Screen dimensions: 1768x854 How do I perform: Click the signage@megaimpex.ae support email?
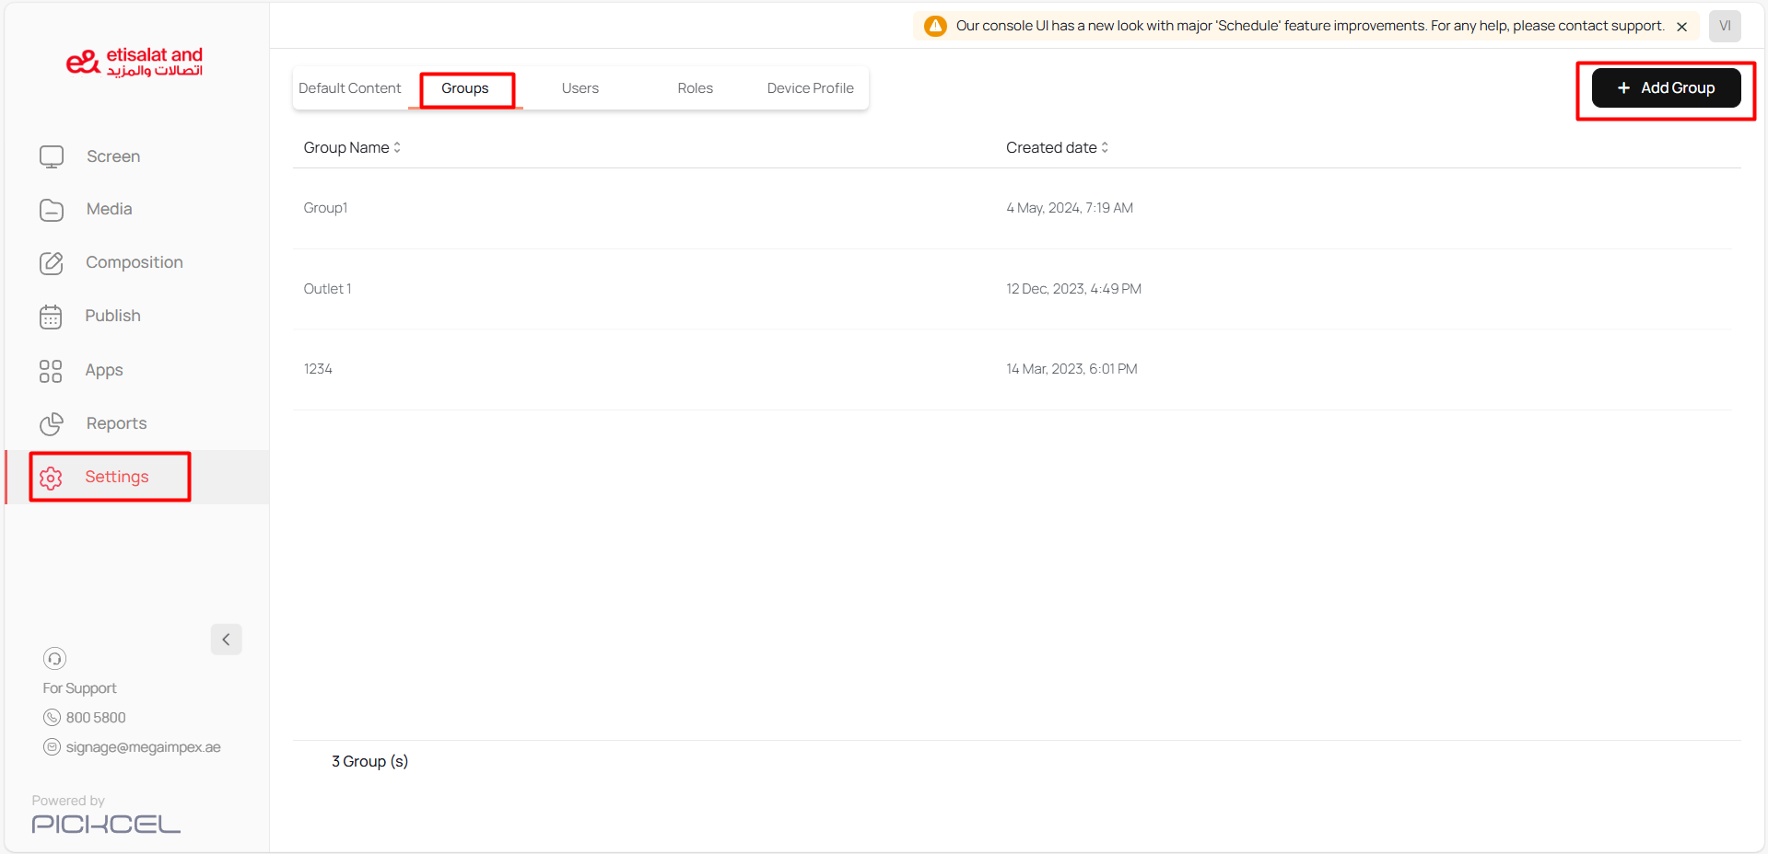coord(143,747)
